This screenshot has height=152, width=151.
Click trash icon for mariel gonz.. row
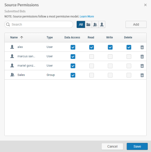[142, 66]
